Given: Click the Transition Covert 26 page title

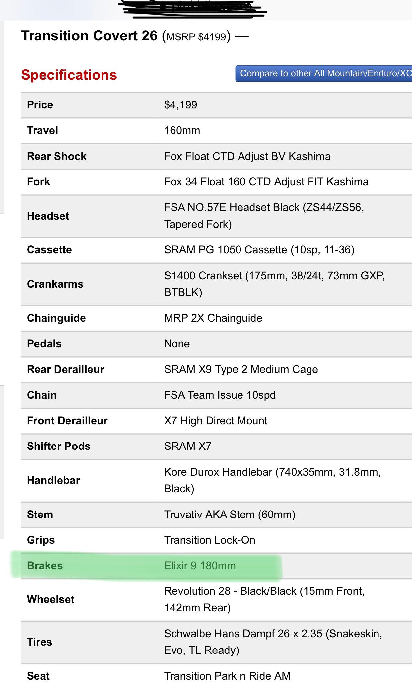Looking at the screenshot, I should click(x=89, y=36).
